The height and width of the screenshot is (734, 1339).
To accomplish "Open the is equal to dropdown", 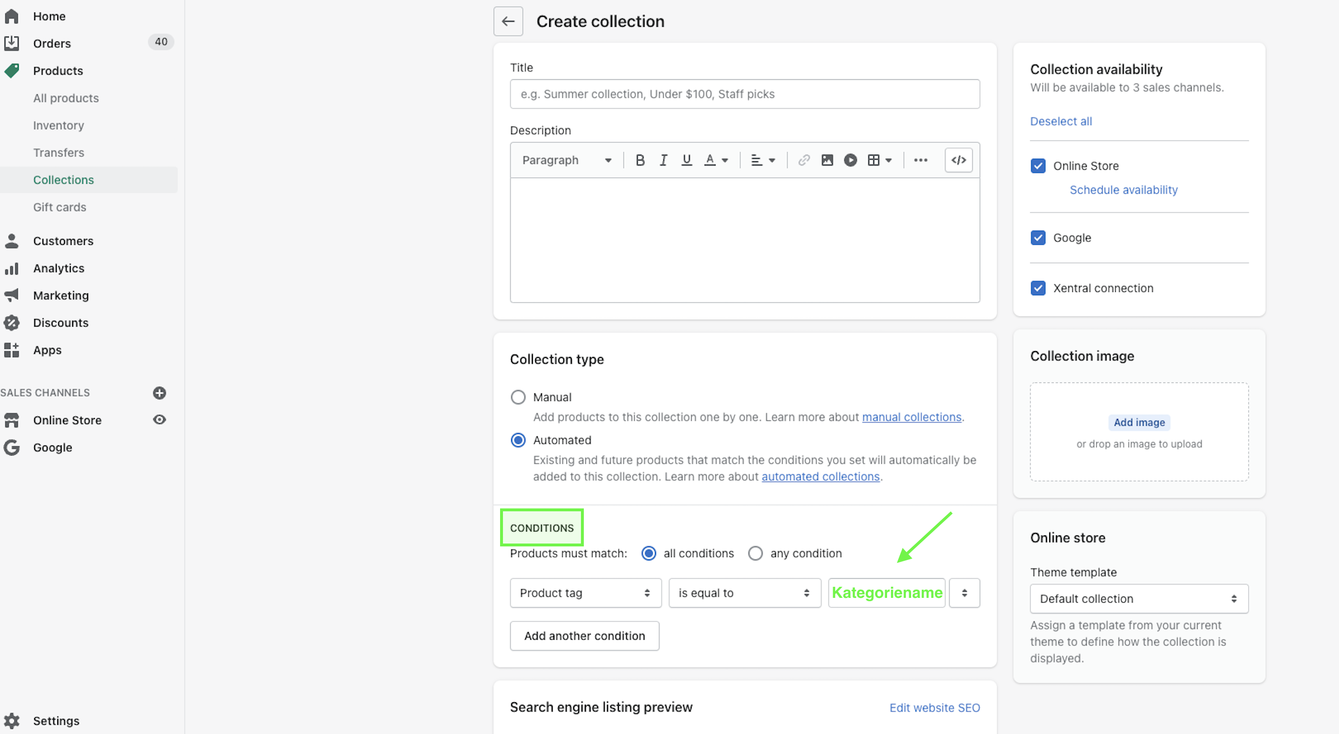I will pyautogui.click(x=745, y=593).
